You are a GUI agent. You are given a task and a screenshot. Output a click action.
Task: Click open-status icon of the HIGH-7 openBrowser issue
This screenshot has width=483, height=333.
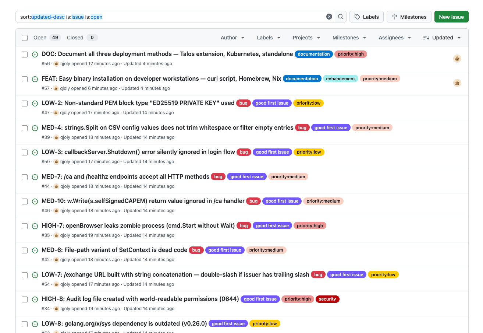(x=35, y=226)
